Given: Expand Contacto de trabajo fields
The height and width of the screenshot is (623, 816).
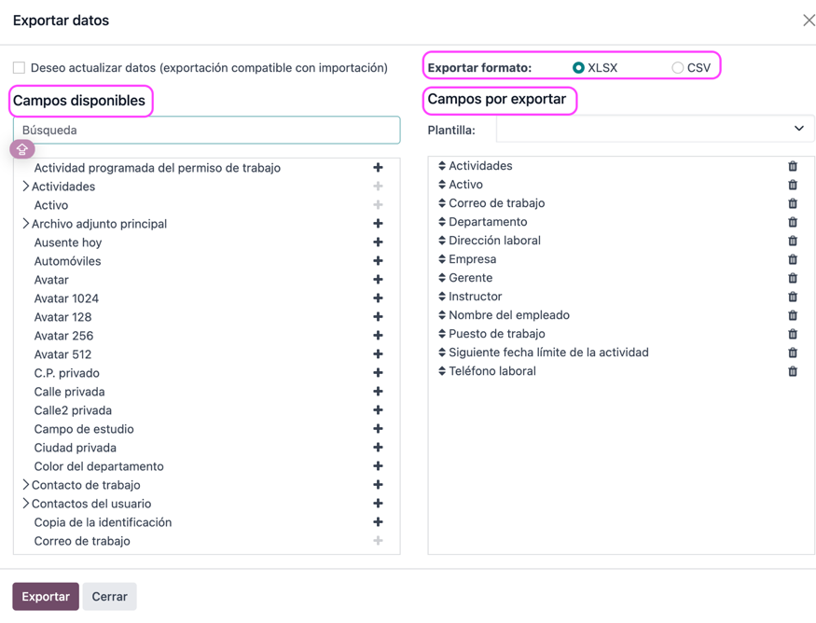Looking at the screenshot, I should pyautogui.click(x=25, y=485).
